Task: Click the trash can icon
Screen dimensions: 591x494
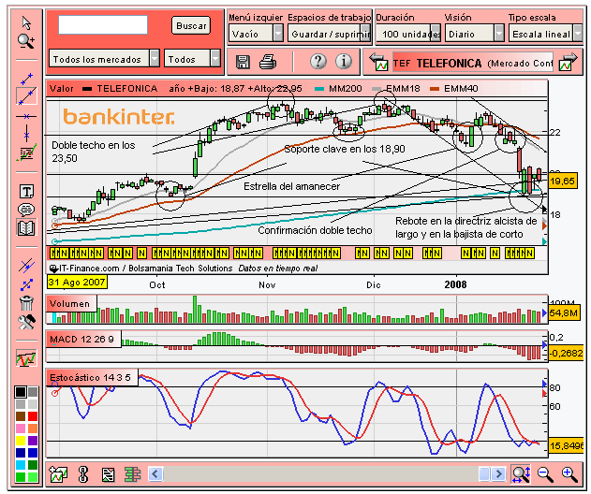Action: (26, 303)
